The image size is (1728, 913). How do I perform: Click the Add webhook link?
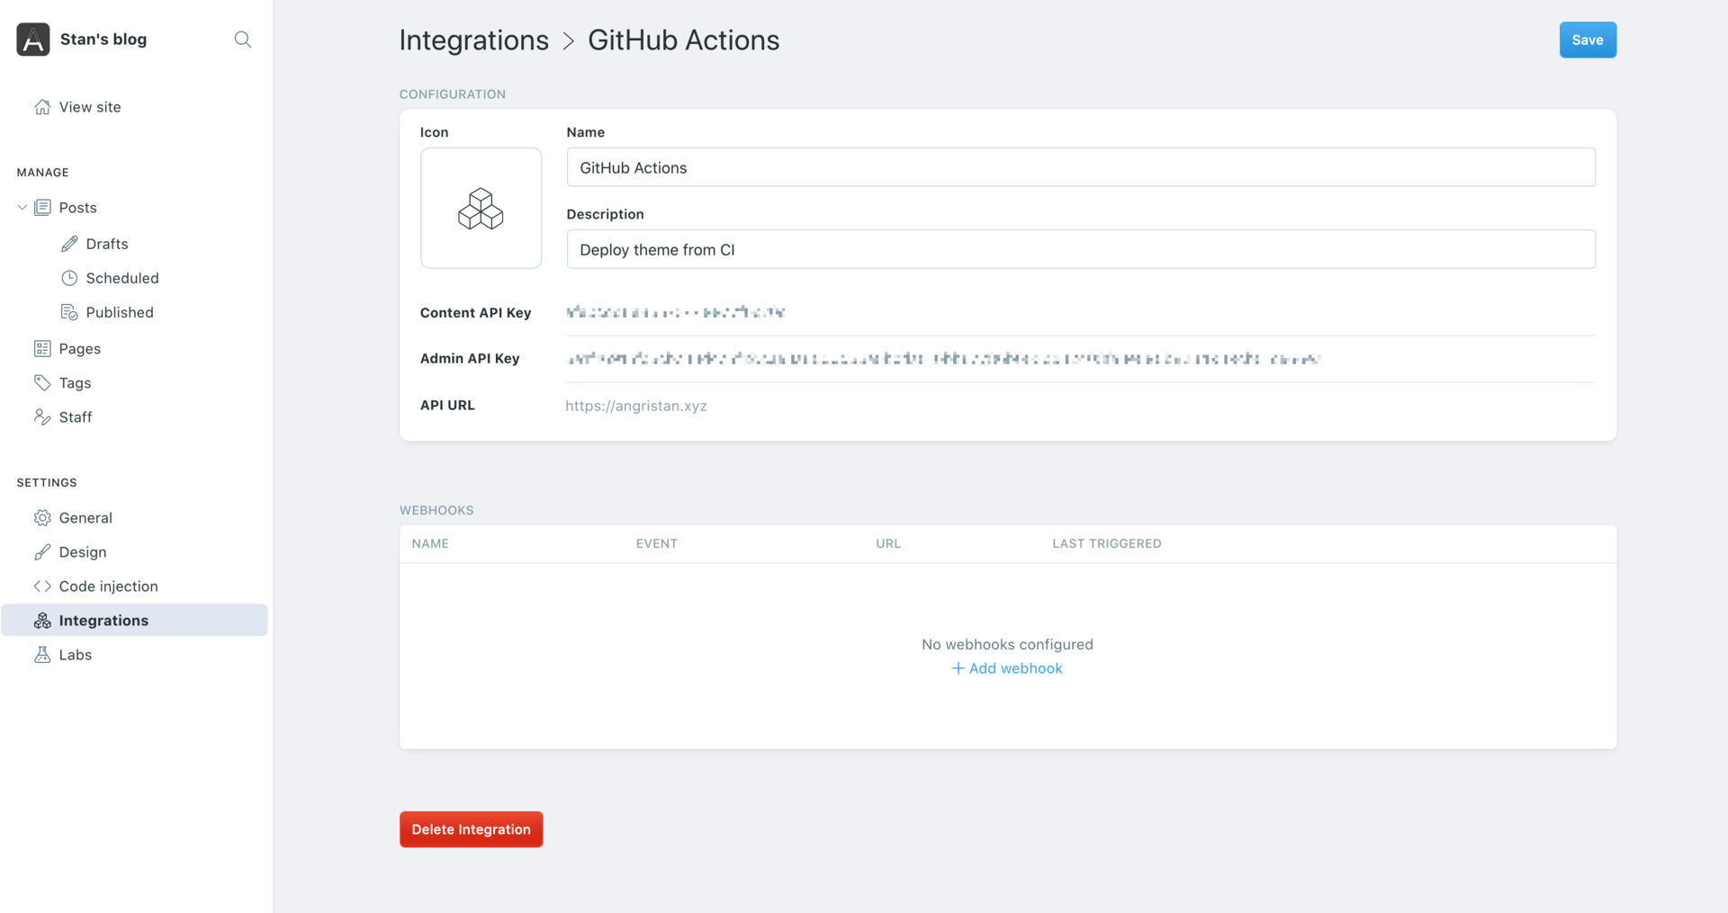1006,667
